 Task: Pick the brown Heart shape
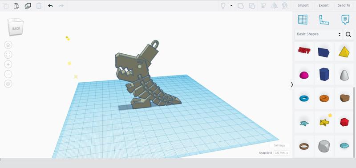344,98
